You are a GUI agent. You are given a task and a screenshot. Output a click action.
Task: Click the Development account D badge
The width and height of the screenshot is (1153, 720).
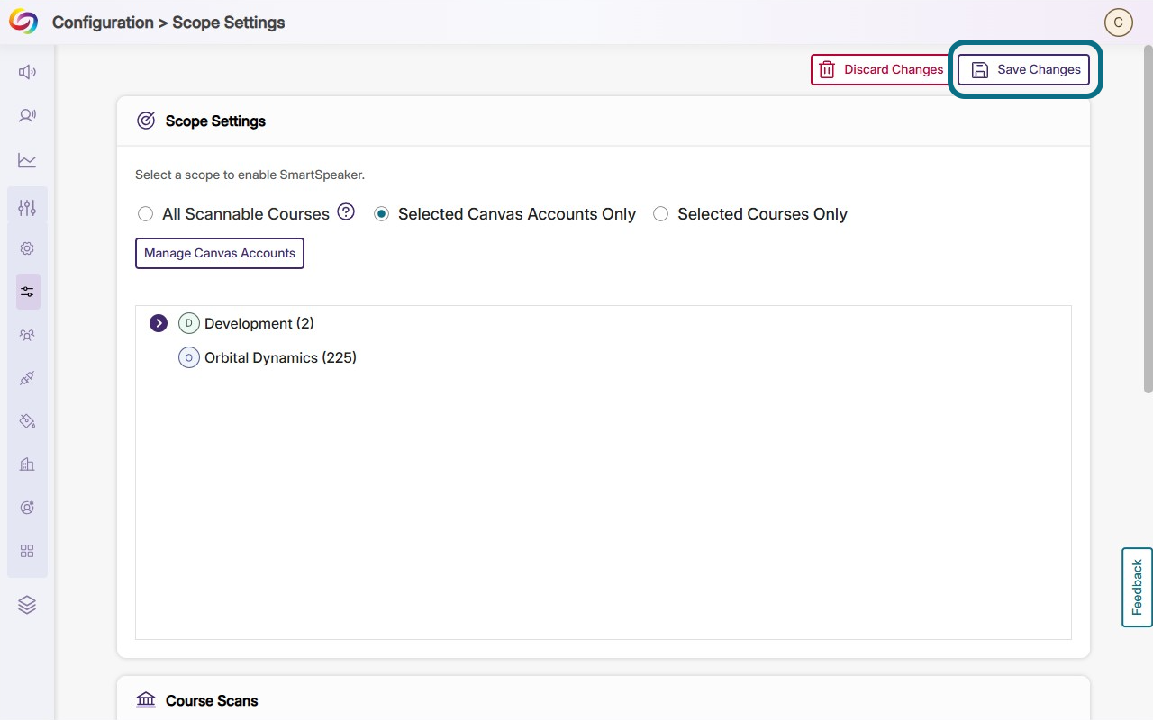(188, 323)
